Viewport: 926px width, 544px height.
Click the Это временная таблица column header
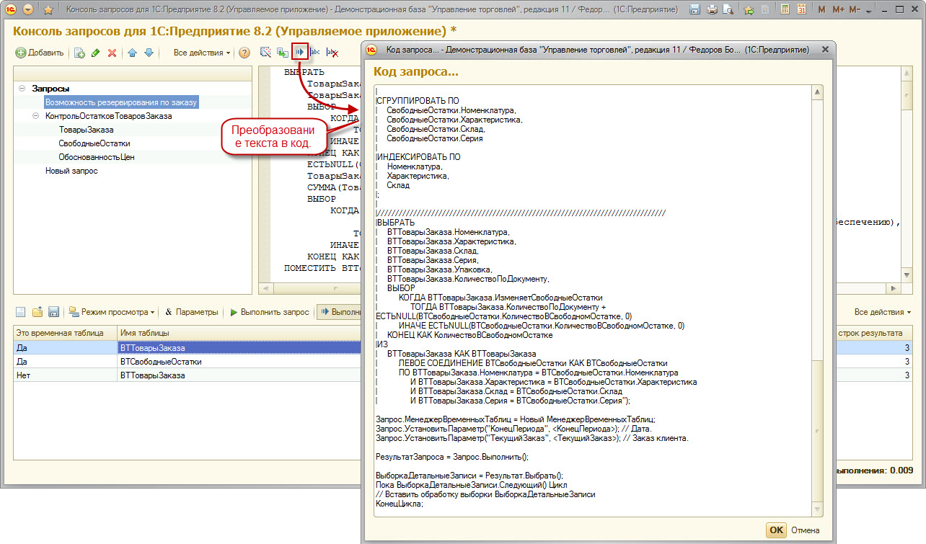point(65,333)
